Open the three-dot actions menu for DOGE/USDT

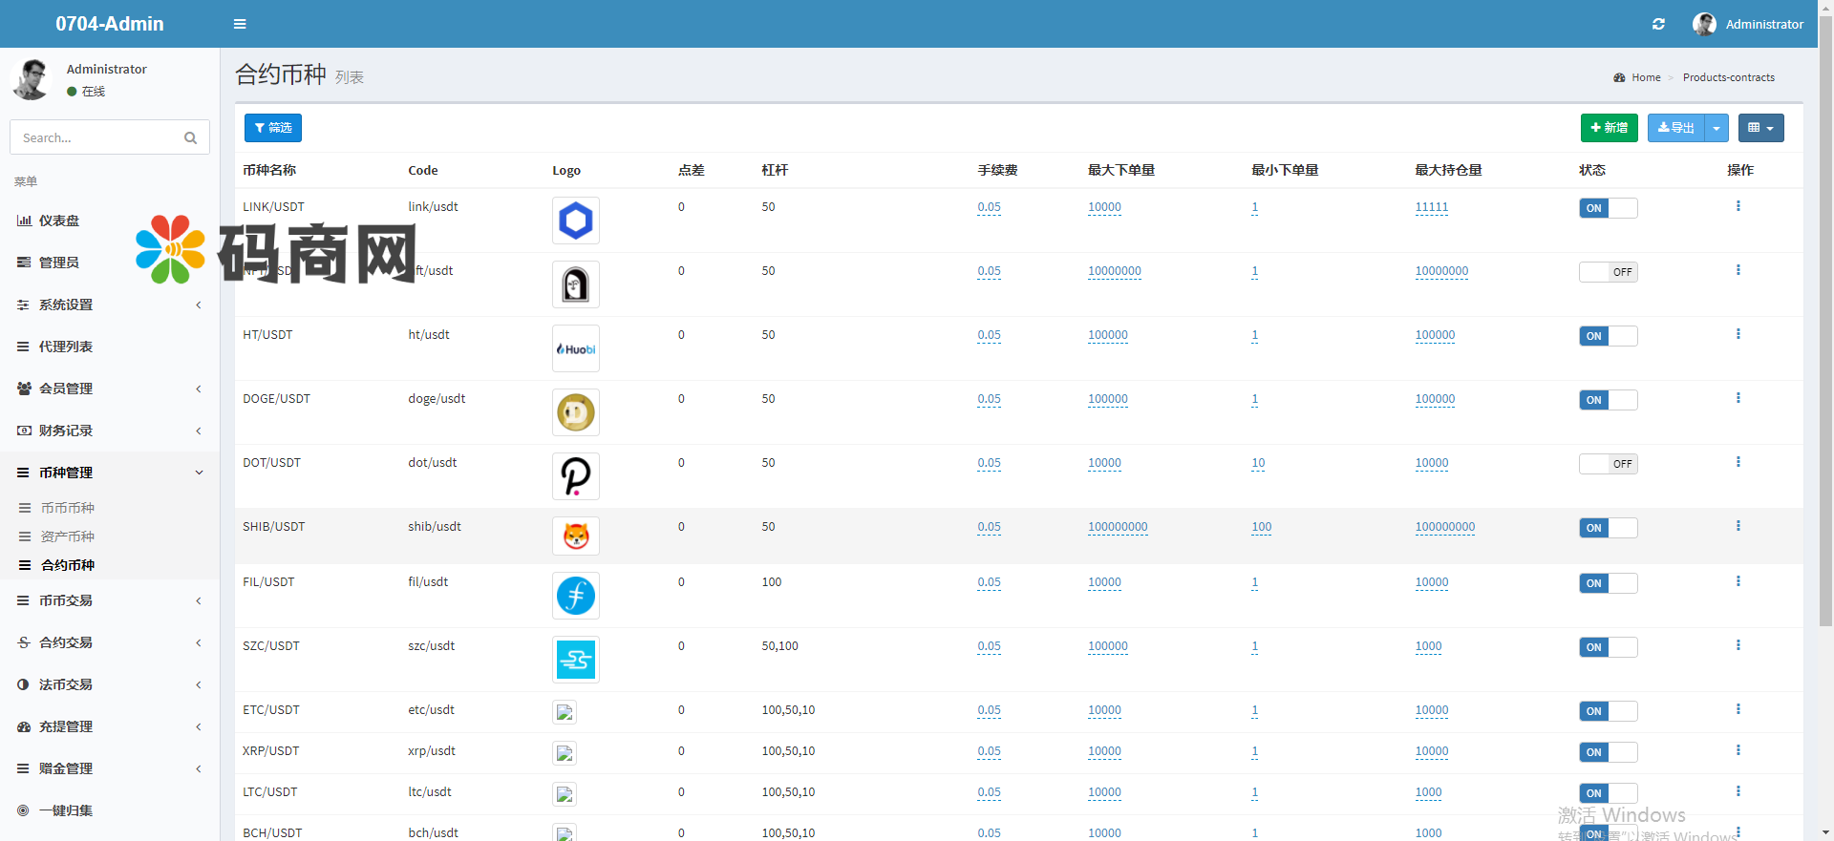1738,398
